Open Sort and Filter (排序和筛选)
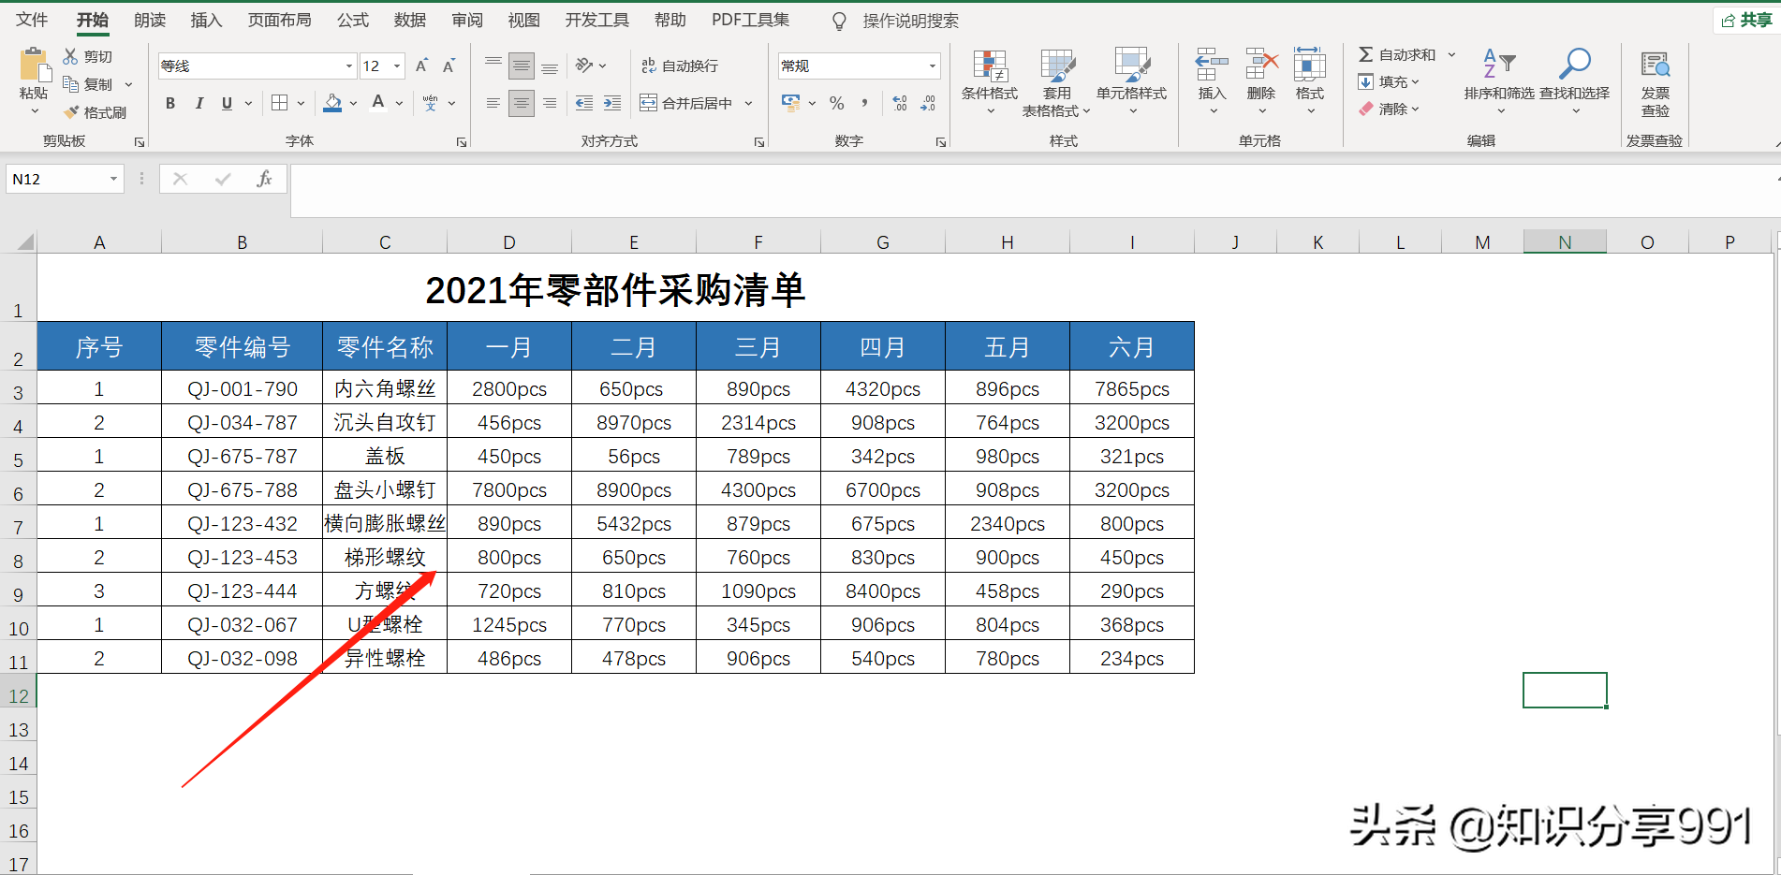Screen dimensions: 1781x875 (1499, 82)
